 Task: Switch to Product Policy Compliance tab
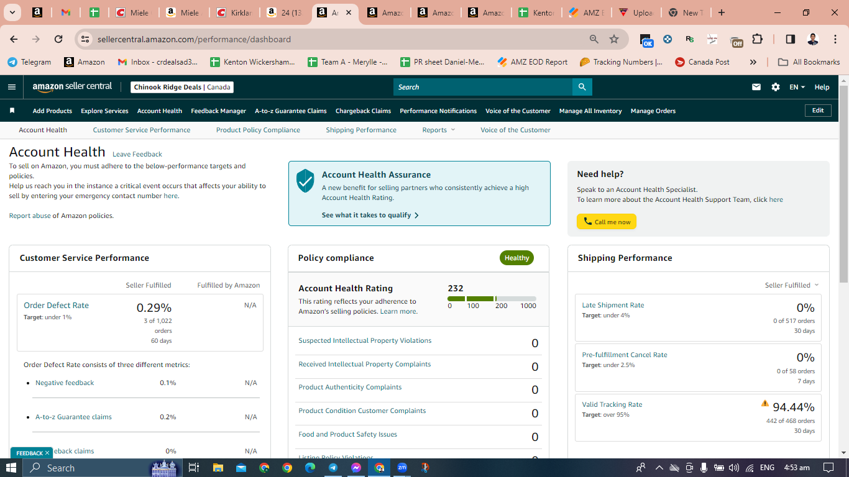click(x=258, y=130)
